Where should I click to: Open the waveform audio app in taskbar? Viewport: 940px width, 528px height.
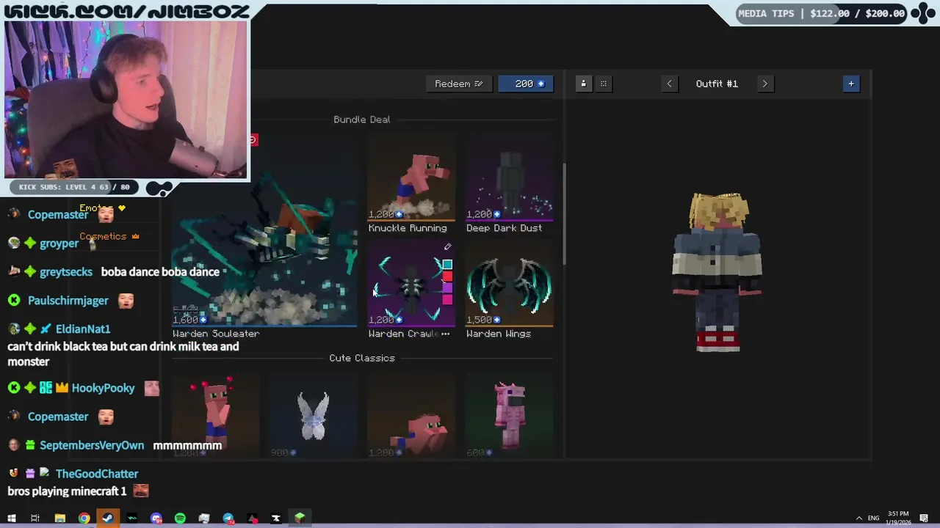(x=132, y=518)
